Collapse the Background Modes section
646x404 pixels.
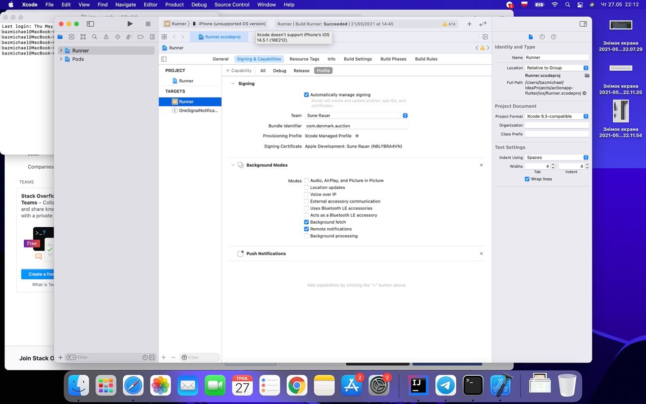click(x=233, y=165)
